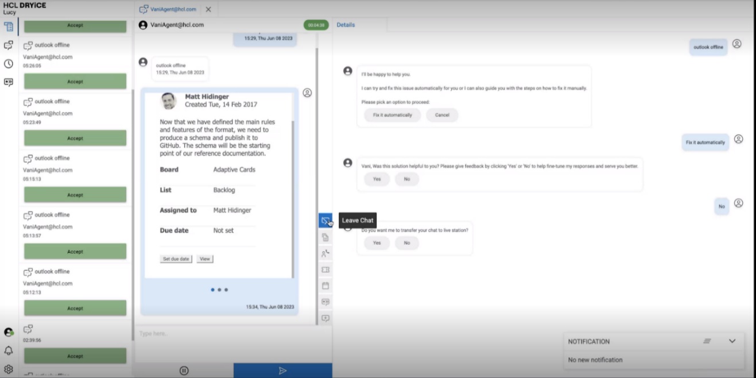Click the transfer call agent icon
Image resolution: width=756 pixels, height=378 pixels.
(325, 253)
